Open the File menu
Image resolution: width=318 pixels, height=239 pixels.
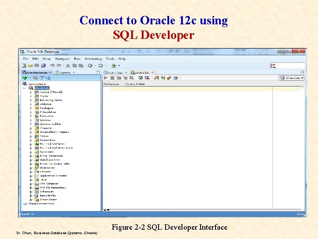point(26,59)
